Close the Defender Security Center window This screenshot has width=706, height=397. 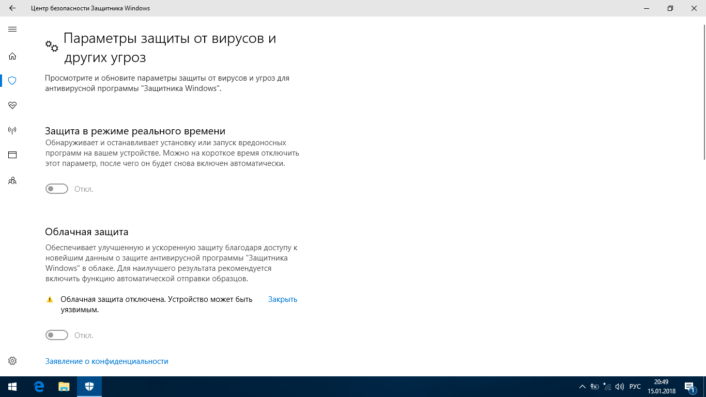click(694, 8)
